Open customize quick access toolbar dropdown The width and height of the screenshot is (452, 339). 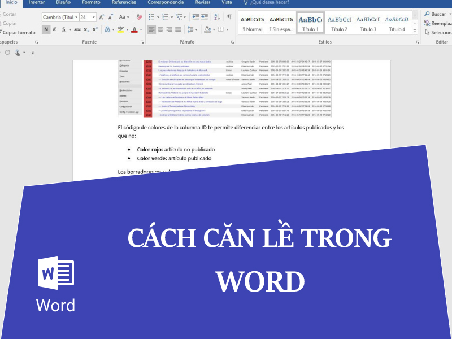[x=32, y=53]
